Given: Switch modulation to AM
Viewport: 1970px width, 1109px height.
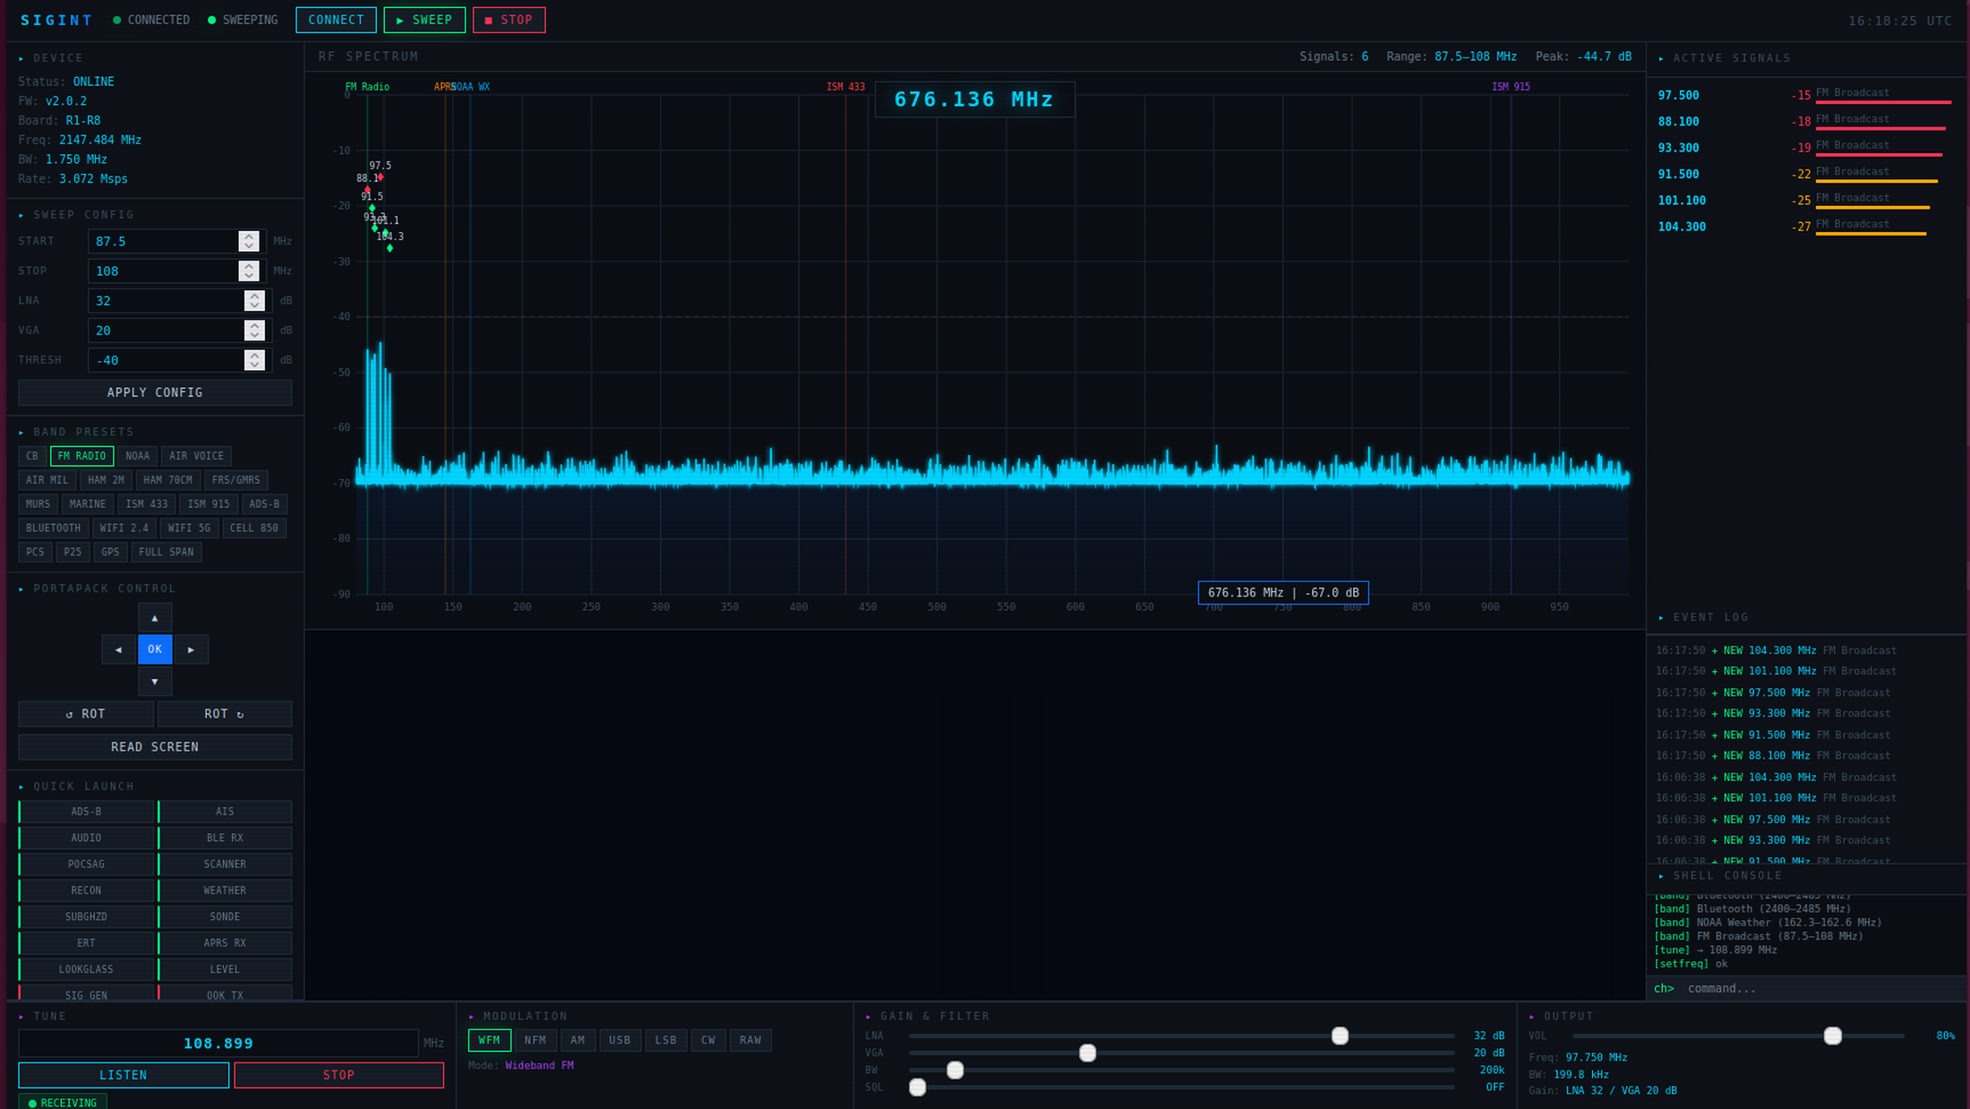Looking at the screenshot, I should 578,1040.
